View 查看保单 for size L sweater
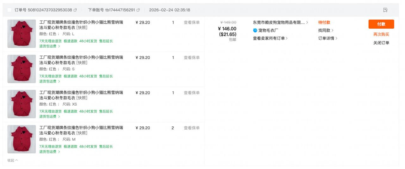The width and height of the screenshot is (405, 169). pos(192,22)
